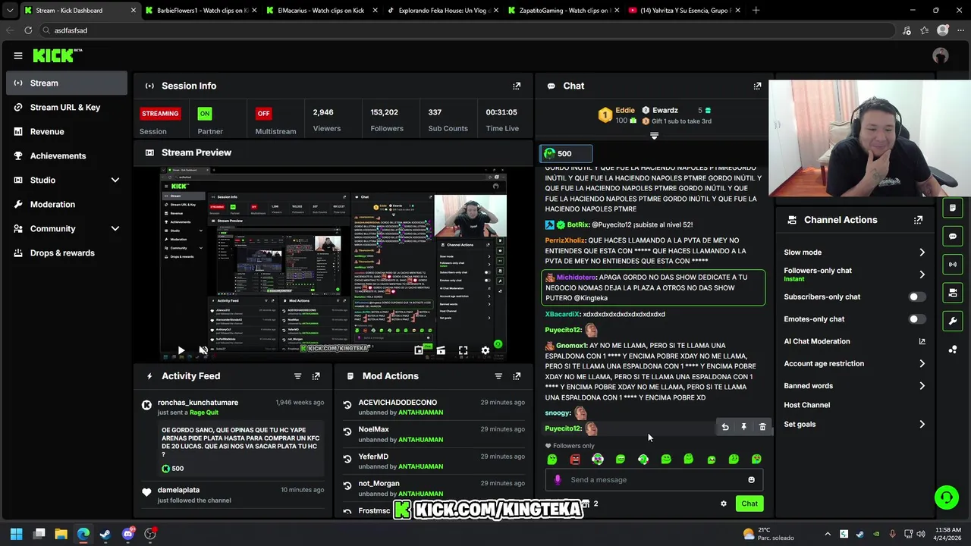Switch to the BarbieFlowers1 browser tab
This screenshot has height=546, width=971.
pyautogui.click(x=200, y=11)
